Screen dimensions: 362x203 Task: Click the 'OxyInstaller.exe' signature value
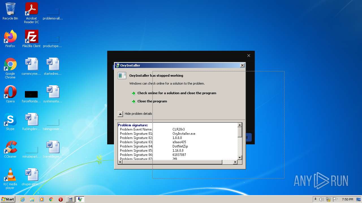184,134
